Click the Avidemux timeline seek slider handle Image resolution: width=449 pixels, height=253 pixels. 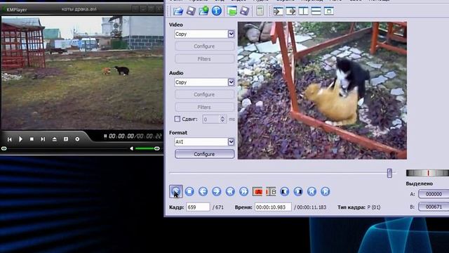(389, 173)
